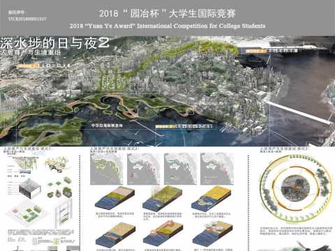Viewport: 335px width, 251px height.
Task: Open the fourth gray map thumbnail in the row
Action: (x=217, y=169)
